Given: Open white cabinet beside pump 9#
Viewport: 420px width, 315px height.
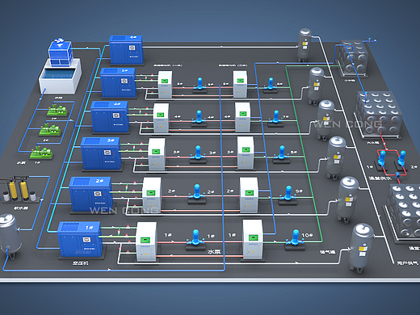Looking at the screenshot, I should (249, 195).
